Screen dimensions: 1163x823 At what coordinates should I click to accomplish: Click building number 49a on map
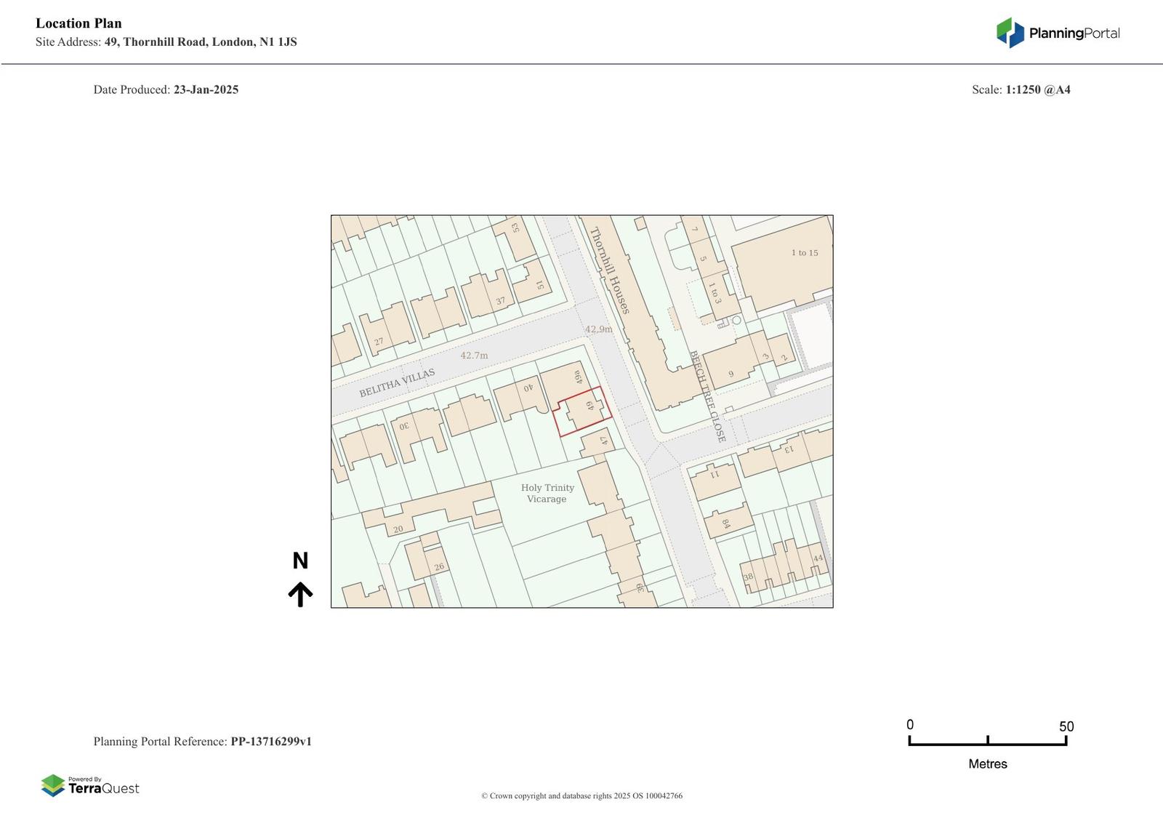tap(579, 377)
